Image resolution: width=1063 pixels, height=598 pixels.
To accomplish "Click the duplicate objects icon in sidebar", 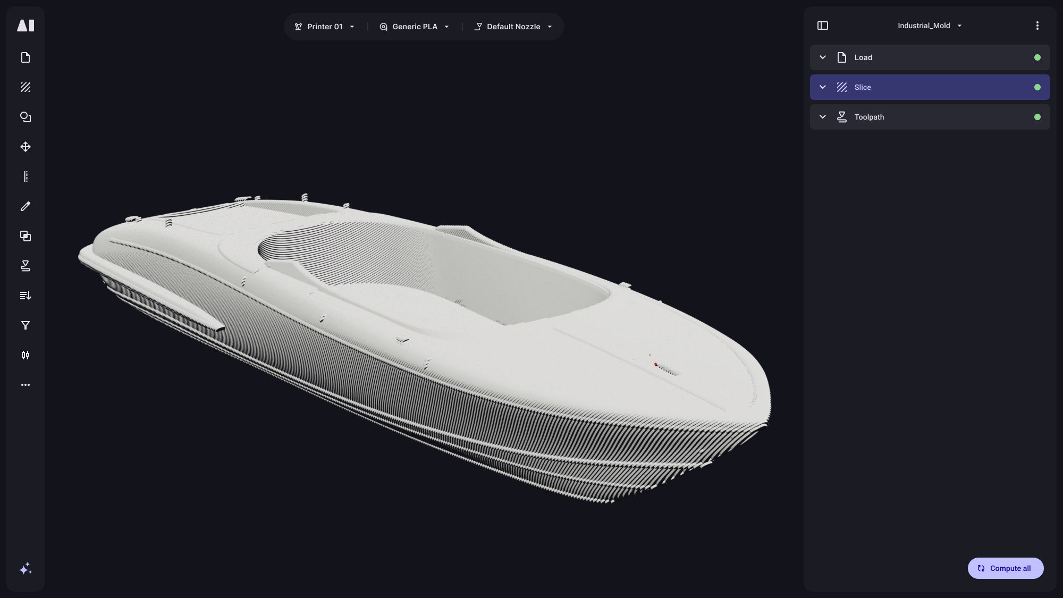I will pyautogui.click(x=26, y=236).
